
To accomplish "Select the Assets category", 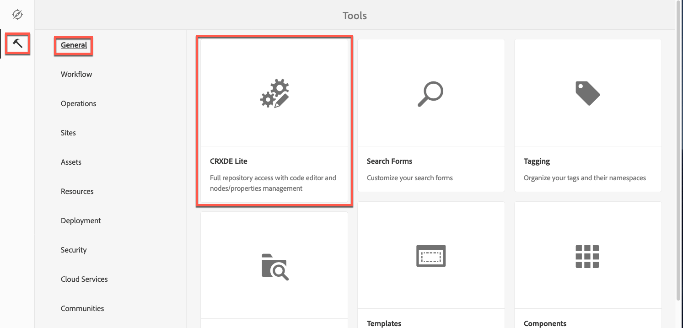I will pos(71,162).
